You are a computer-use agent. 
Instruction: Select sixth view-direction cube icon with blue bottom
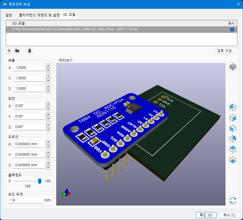pos(233,160)
